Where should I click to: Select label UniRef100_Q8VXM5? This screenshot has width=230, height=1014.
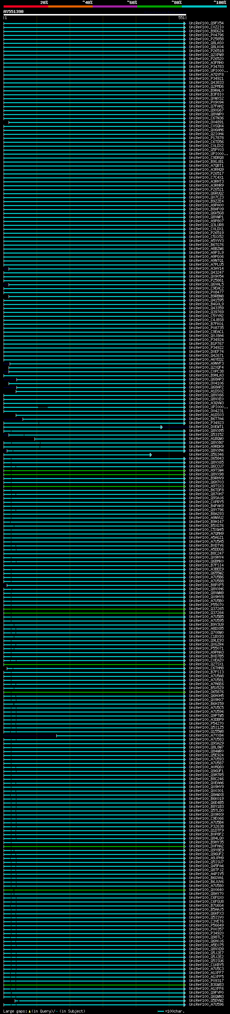pos(206,431)
